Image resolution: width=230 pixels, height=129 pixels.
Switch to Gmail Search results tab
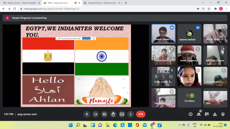[x=21, y=3]
